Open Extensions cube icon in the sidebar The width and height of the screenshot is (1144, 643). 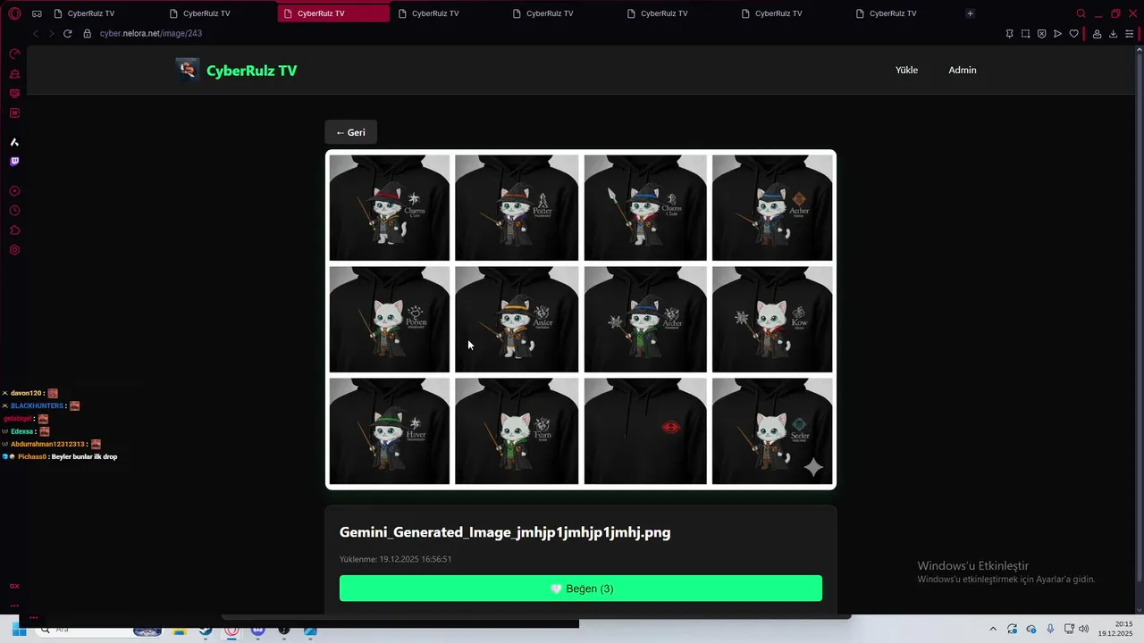(x=14, y=230)
